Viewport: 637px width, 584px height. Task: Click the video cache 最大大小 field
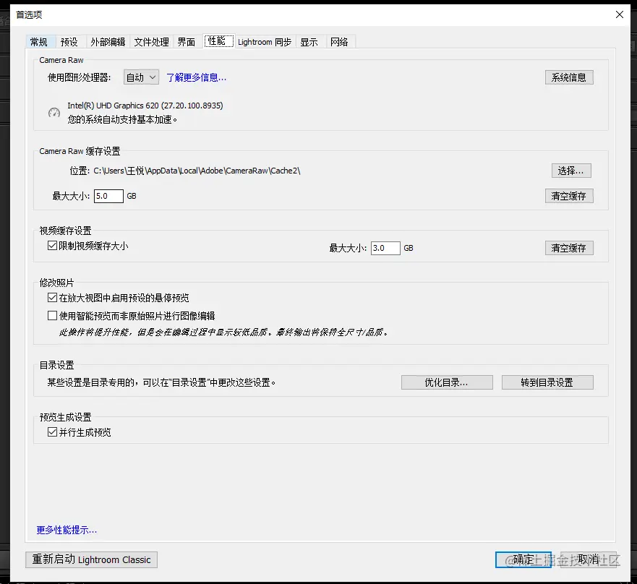(x=385, y=248)
